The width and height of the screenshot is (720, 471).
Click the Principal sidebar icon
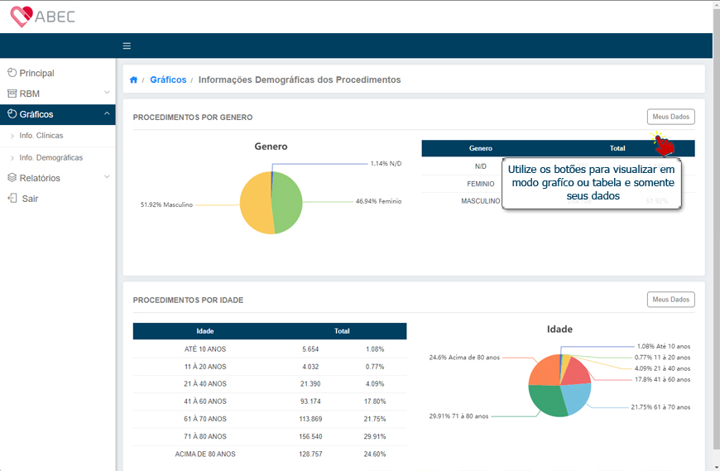[12, 73]
